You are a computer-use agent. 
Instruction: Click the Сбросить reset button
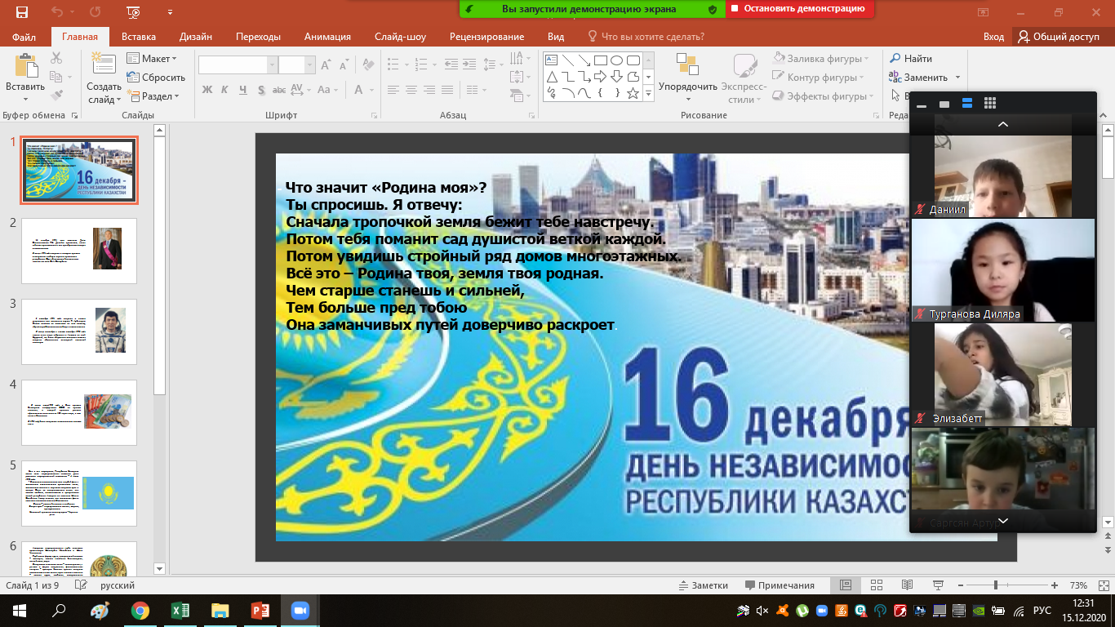[157, 78]
